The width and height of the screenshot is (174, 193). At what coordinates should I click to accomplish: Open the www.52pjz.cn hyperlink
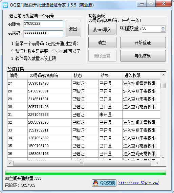click(139, 183)
